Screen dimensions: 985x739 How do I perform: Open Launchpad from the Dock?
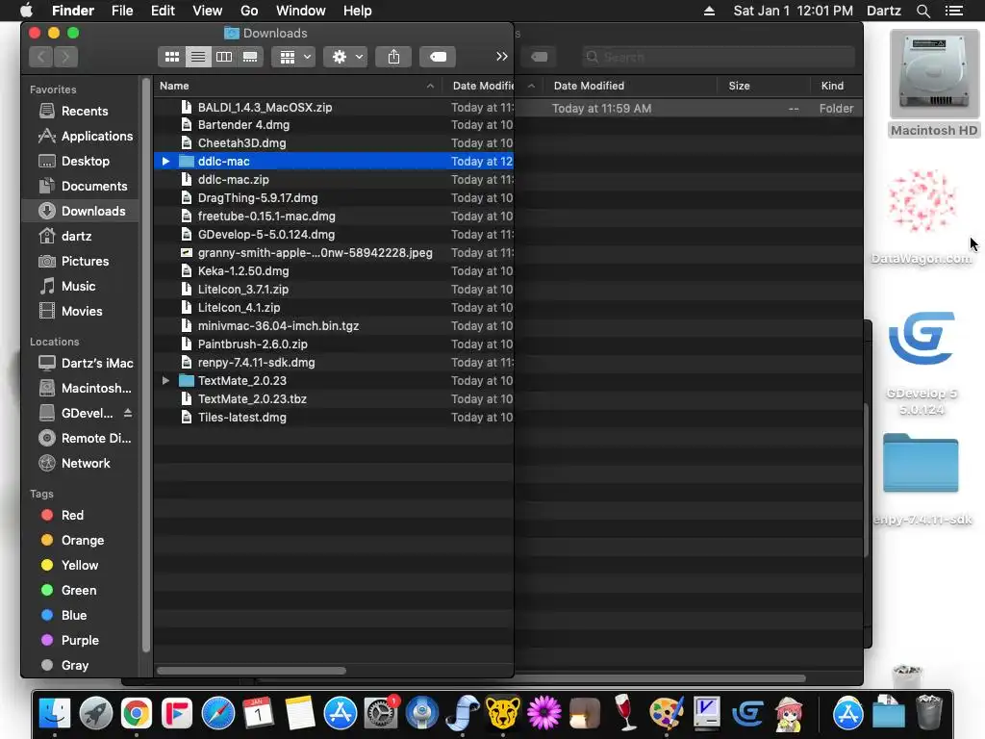tap(96, 713)
